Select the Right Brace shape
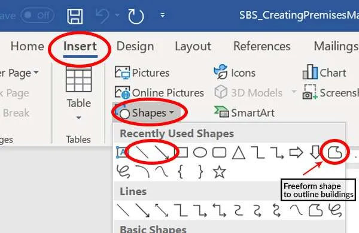 click(200, 172)
